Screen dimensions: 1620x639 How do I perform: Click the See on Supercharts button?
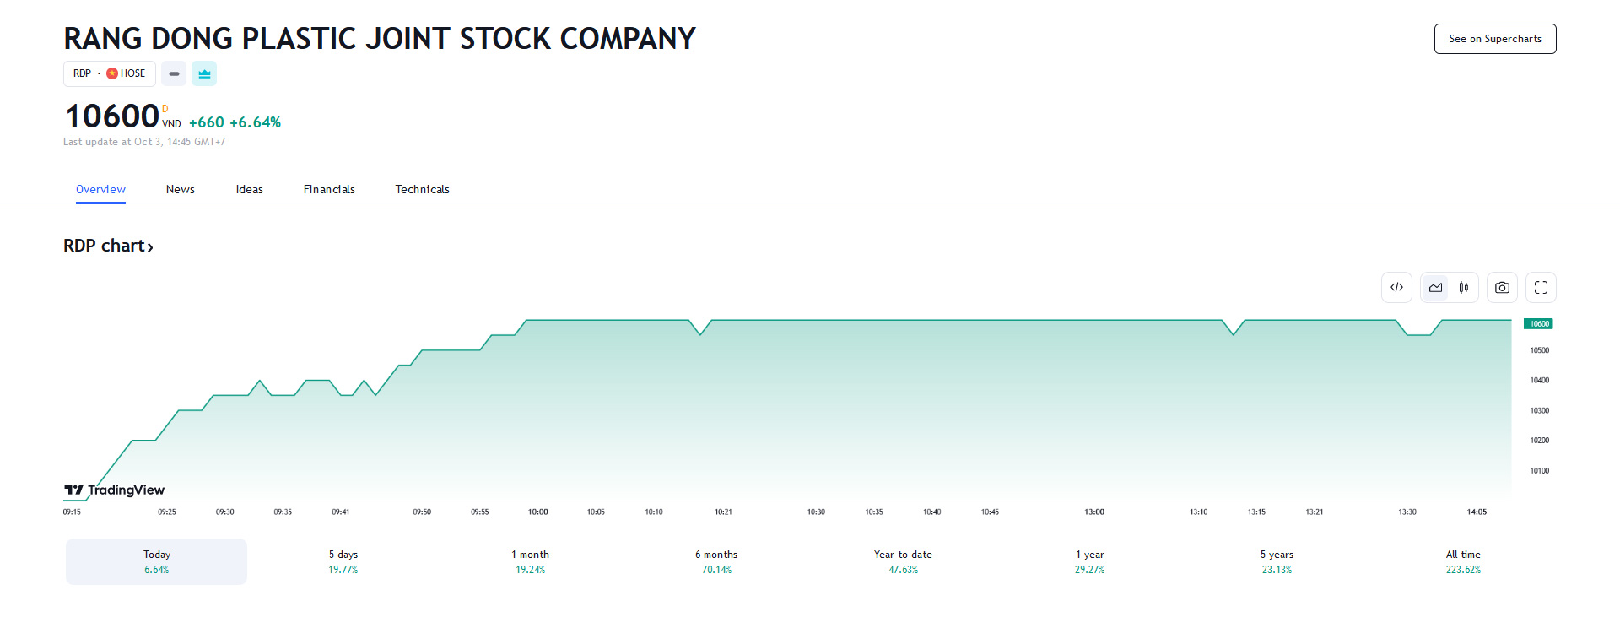1494,38
